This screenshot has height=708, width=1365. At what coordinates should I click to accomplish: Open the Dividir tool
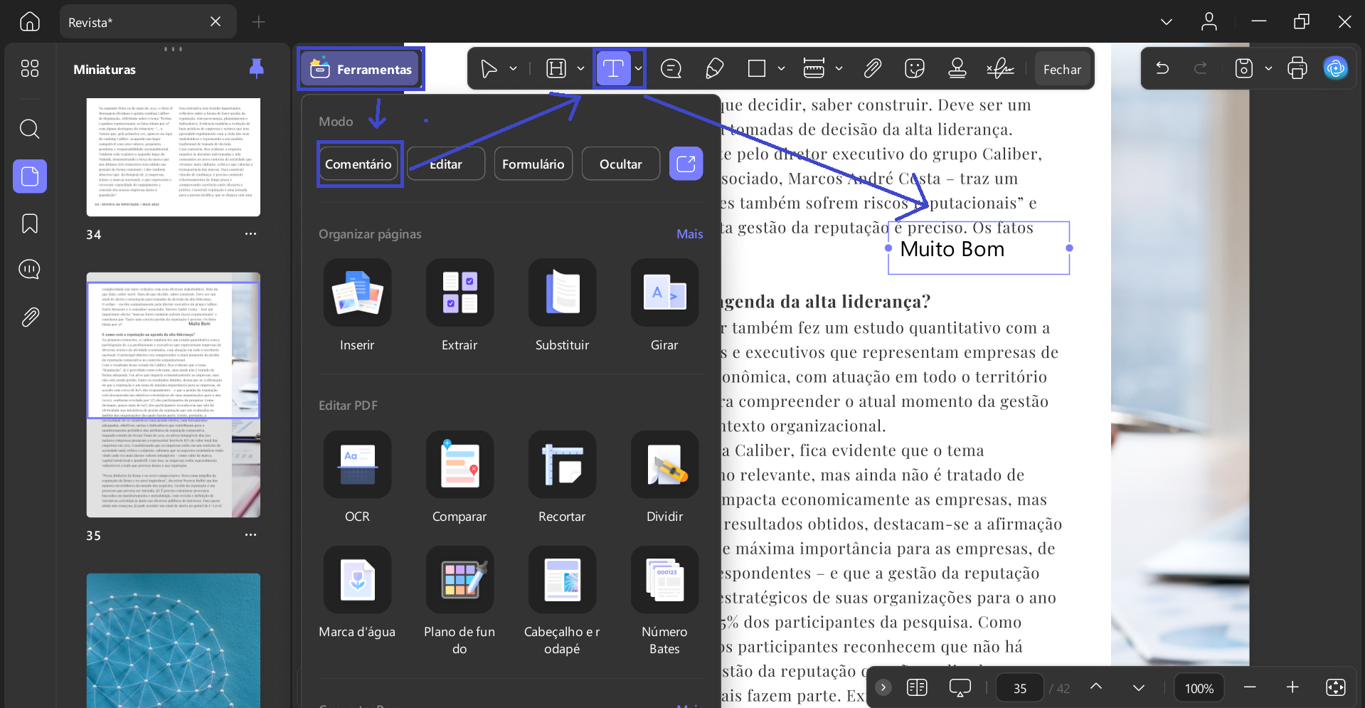click(664, 477)
